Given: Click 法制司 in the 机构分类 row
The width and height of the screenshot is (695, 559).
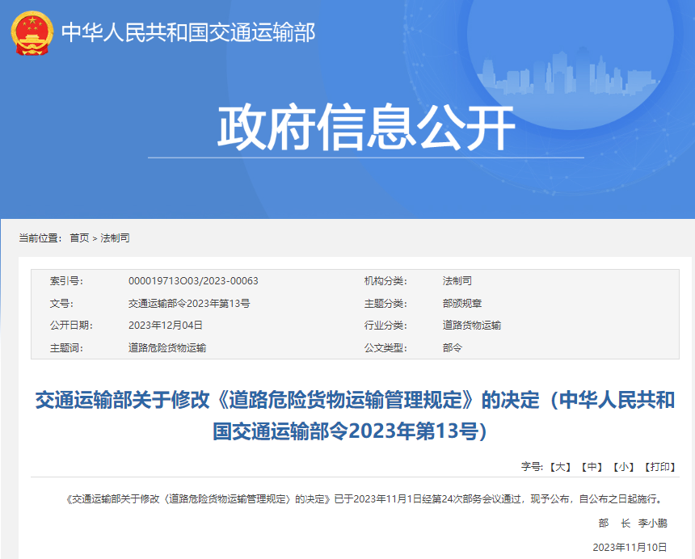Looking at the screenshot, I should (457, 281).
